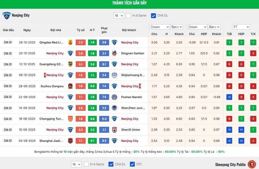Click the Nanjing City header crest icon
Screen dimensions: 259x169
[x=6, y=16]
